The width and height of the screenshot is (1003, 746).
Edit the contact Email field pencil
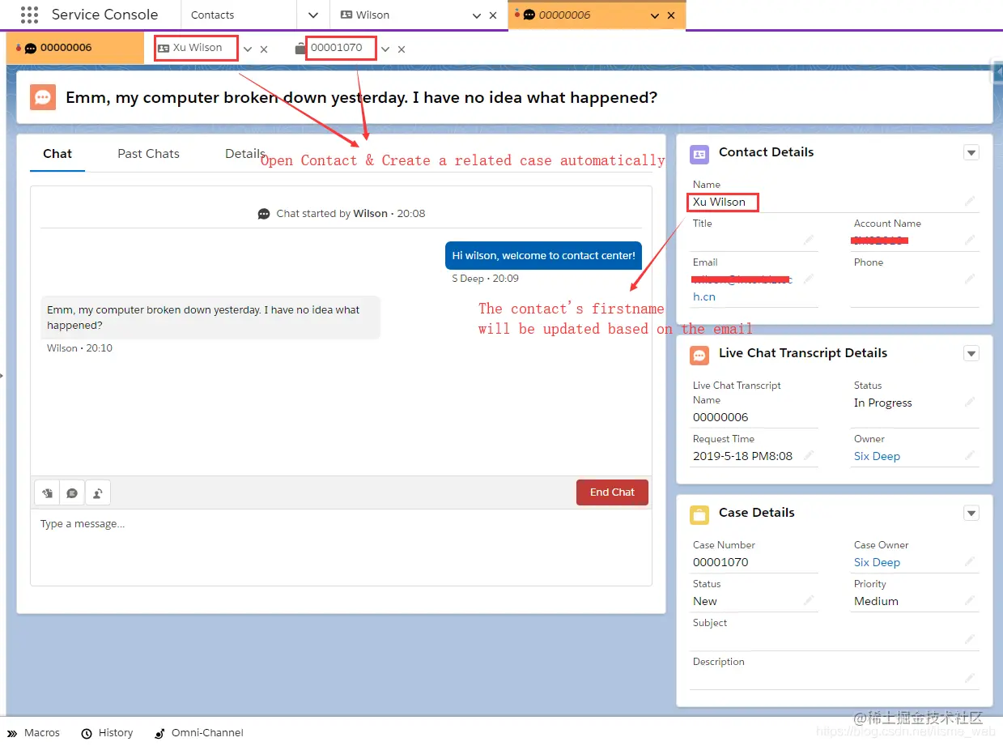pos(808,279)
